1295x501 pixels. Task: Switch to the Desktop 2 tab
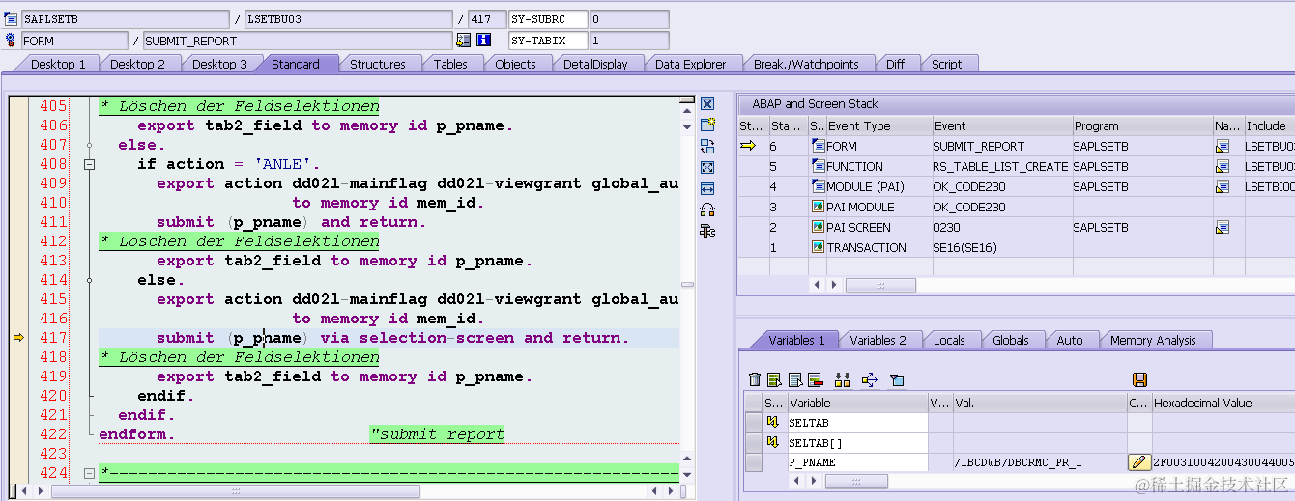[137, 64]
